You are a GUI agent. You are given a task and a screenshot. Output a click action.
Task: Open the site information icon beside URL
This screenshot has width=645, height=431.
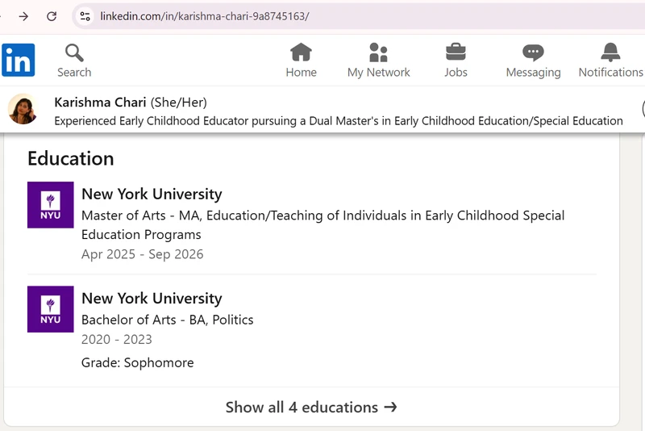pyautogui.click(x=85, y=16)
